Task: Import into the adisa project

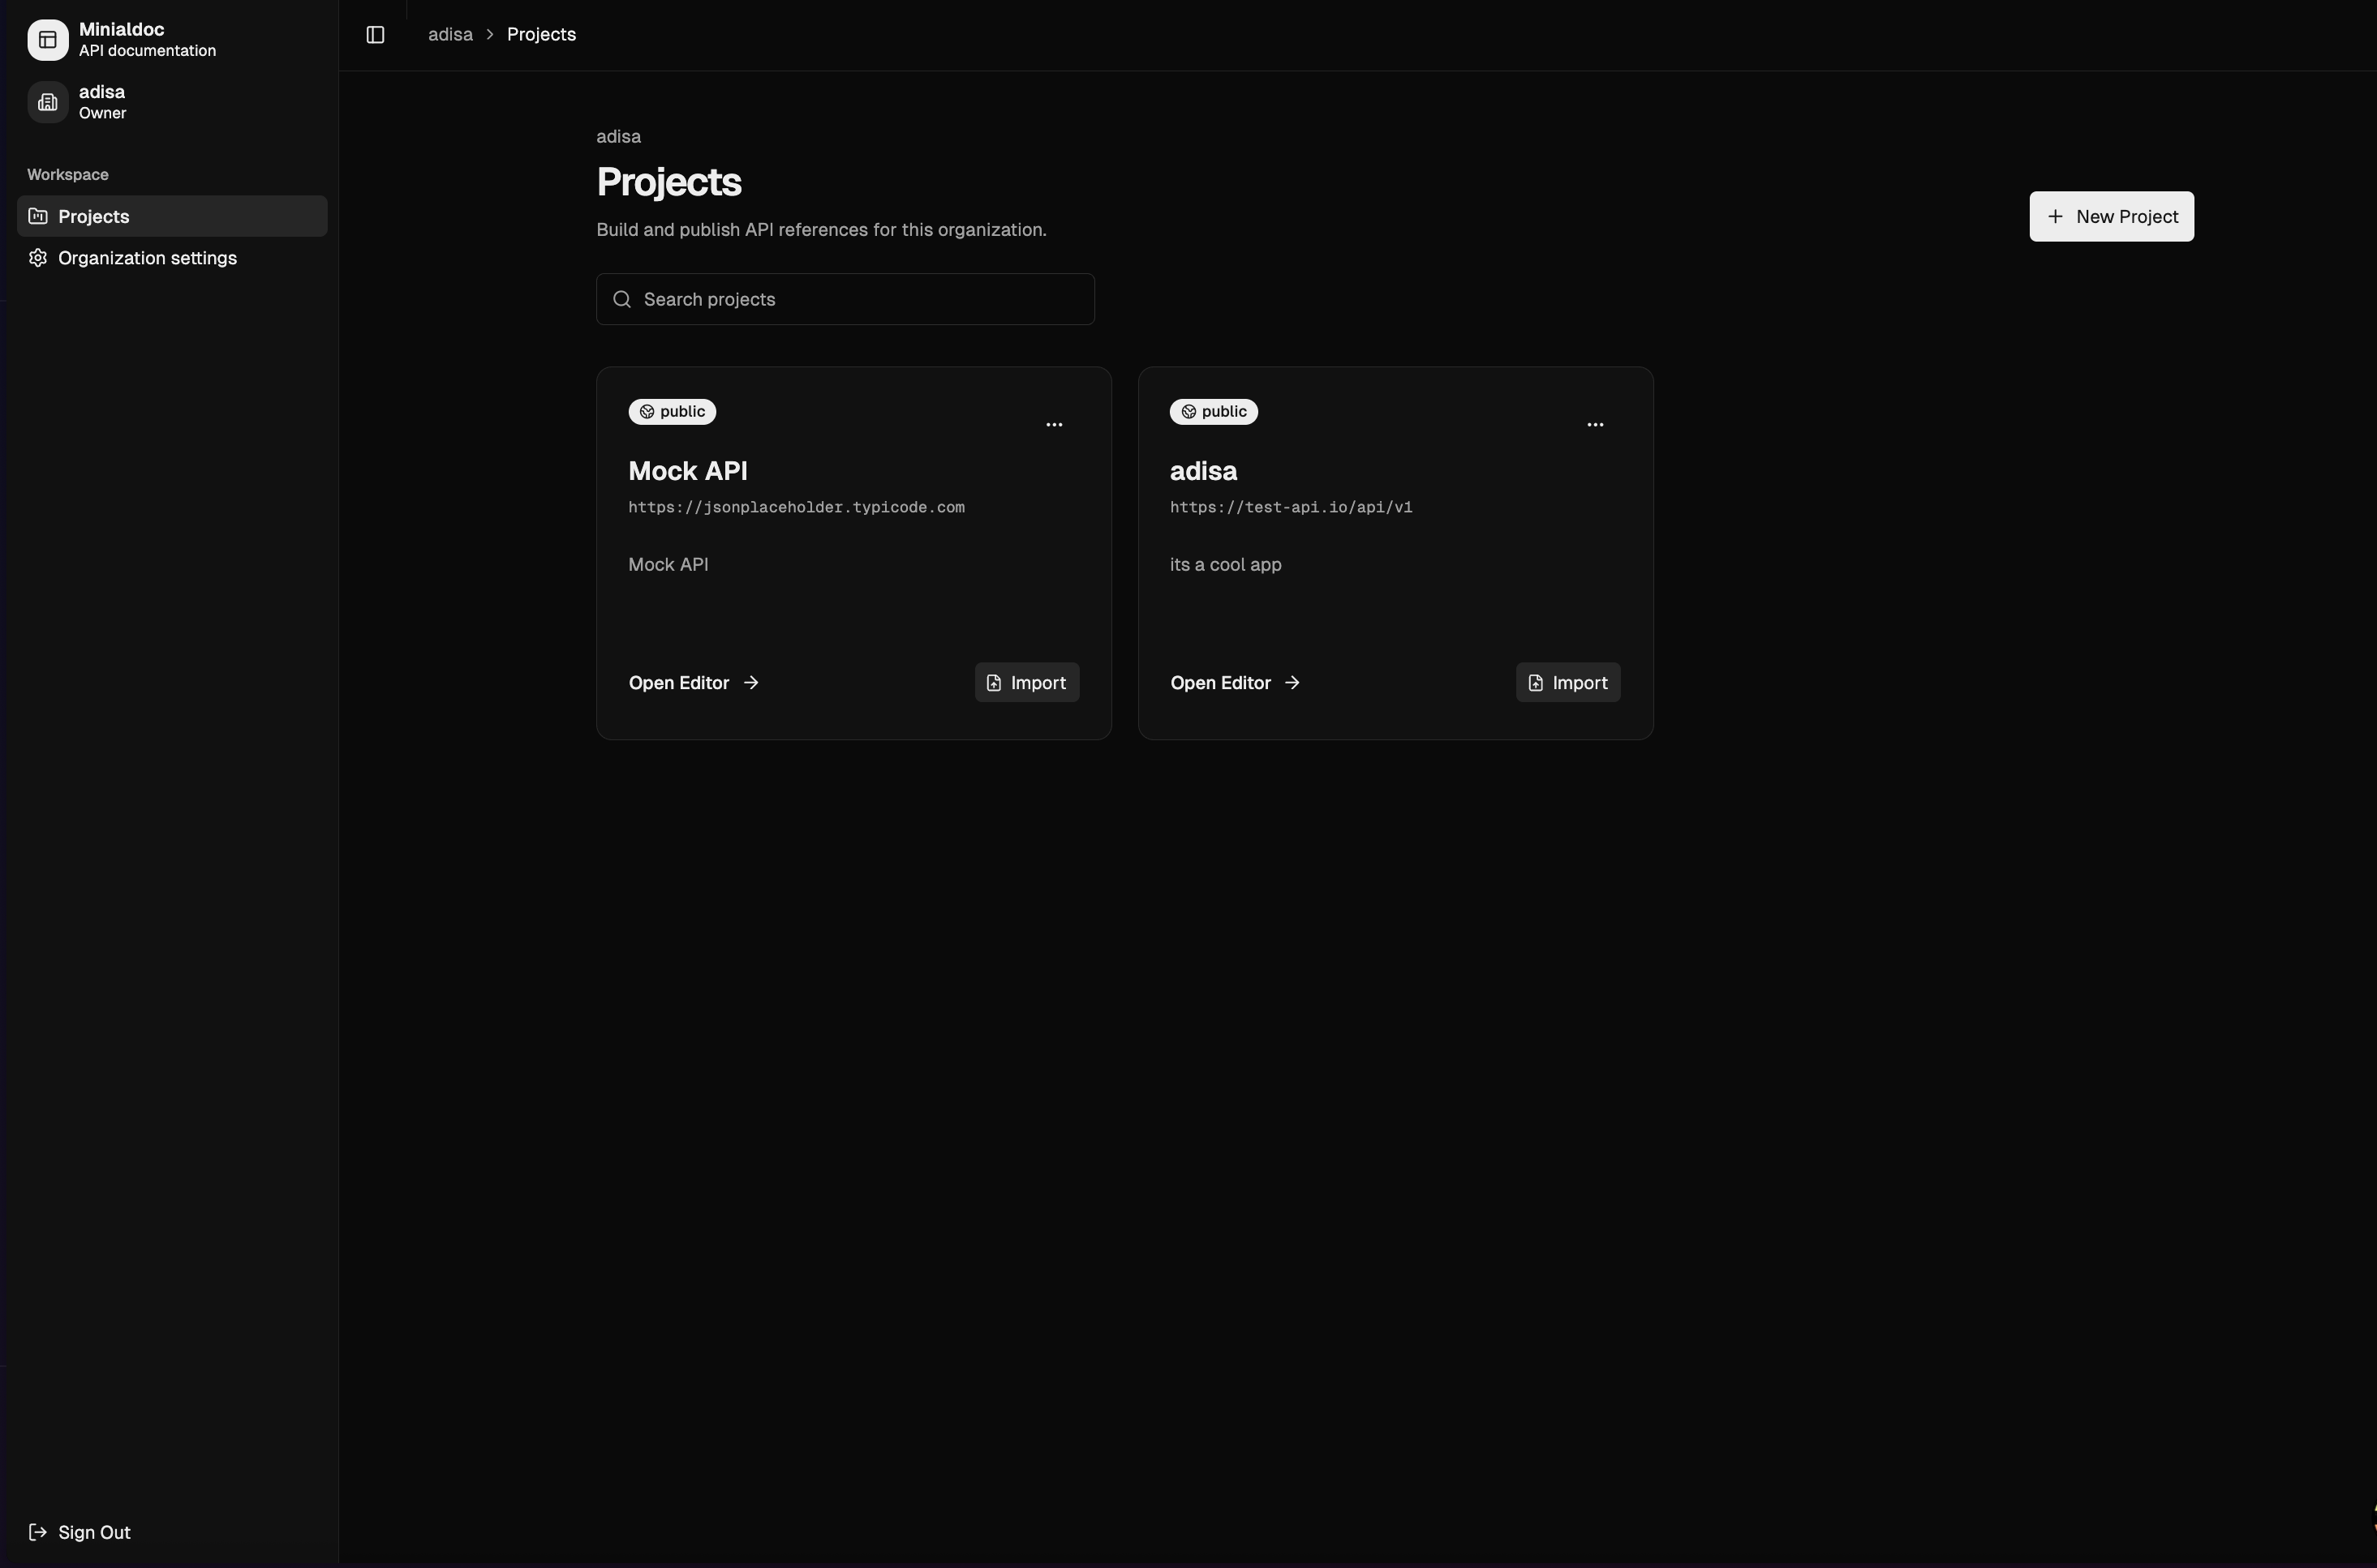Action: click(1567, 683)
